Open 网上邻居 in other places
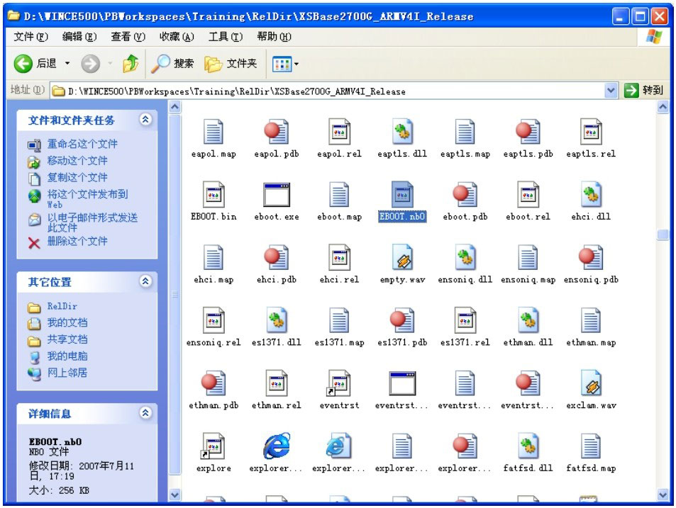 [67, 373]
